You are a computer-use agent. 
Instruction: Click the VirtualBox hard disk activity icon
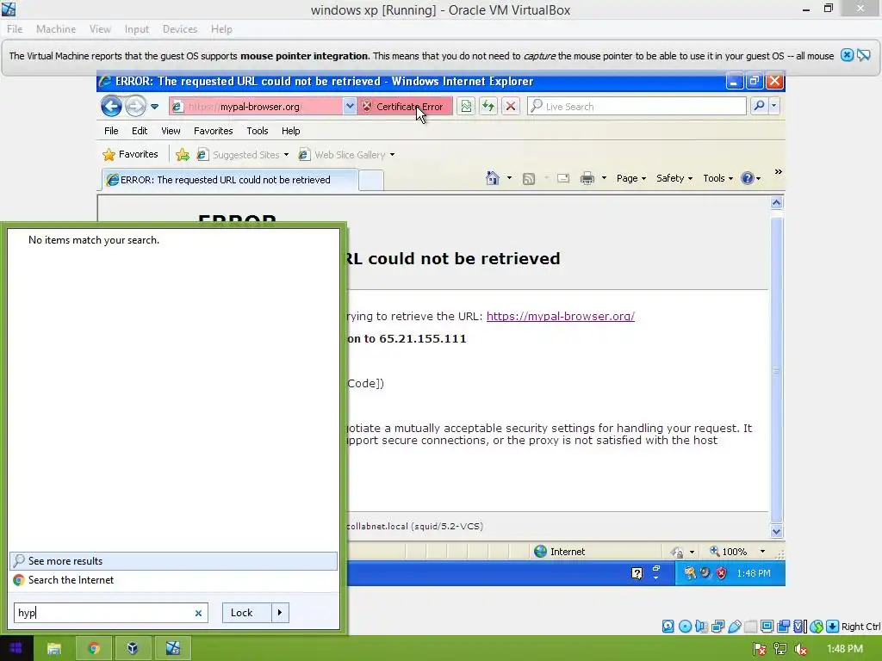click(x=668, y=627)
